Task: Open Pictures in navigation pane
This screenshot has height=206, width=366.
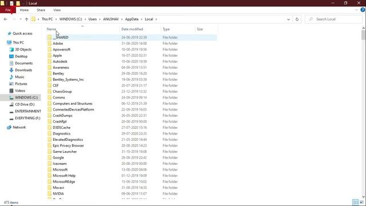Action: click(x=21, y=84)
